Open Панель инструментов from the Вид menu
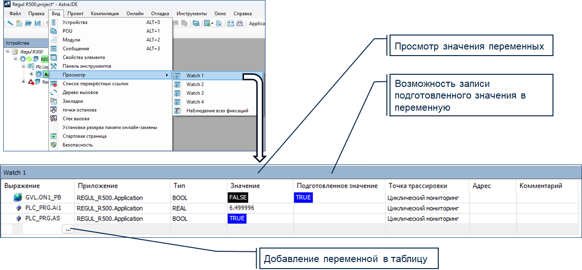 pos(83,66)
